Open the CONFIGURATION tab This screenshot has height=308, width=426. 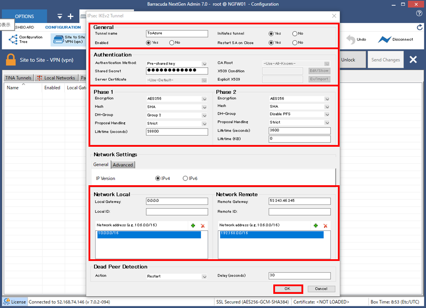click(x=63, y=27)
